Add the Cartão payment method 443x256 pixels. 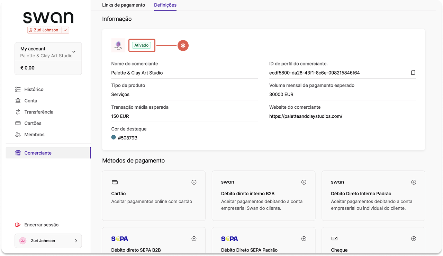194,182
